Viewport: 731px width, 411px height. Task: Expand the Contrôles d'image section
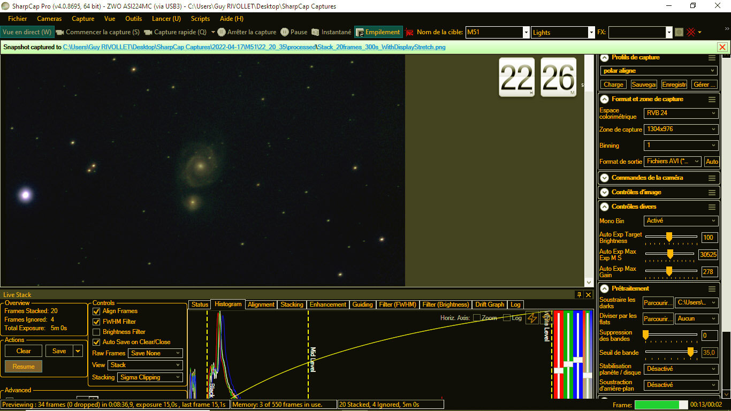point(605,192)
